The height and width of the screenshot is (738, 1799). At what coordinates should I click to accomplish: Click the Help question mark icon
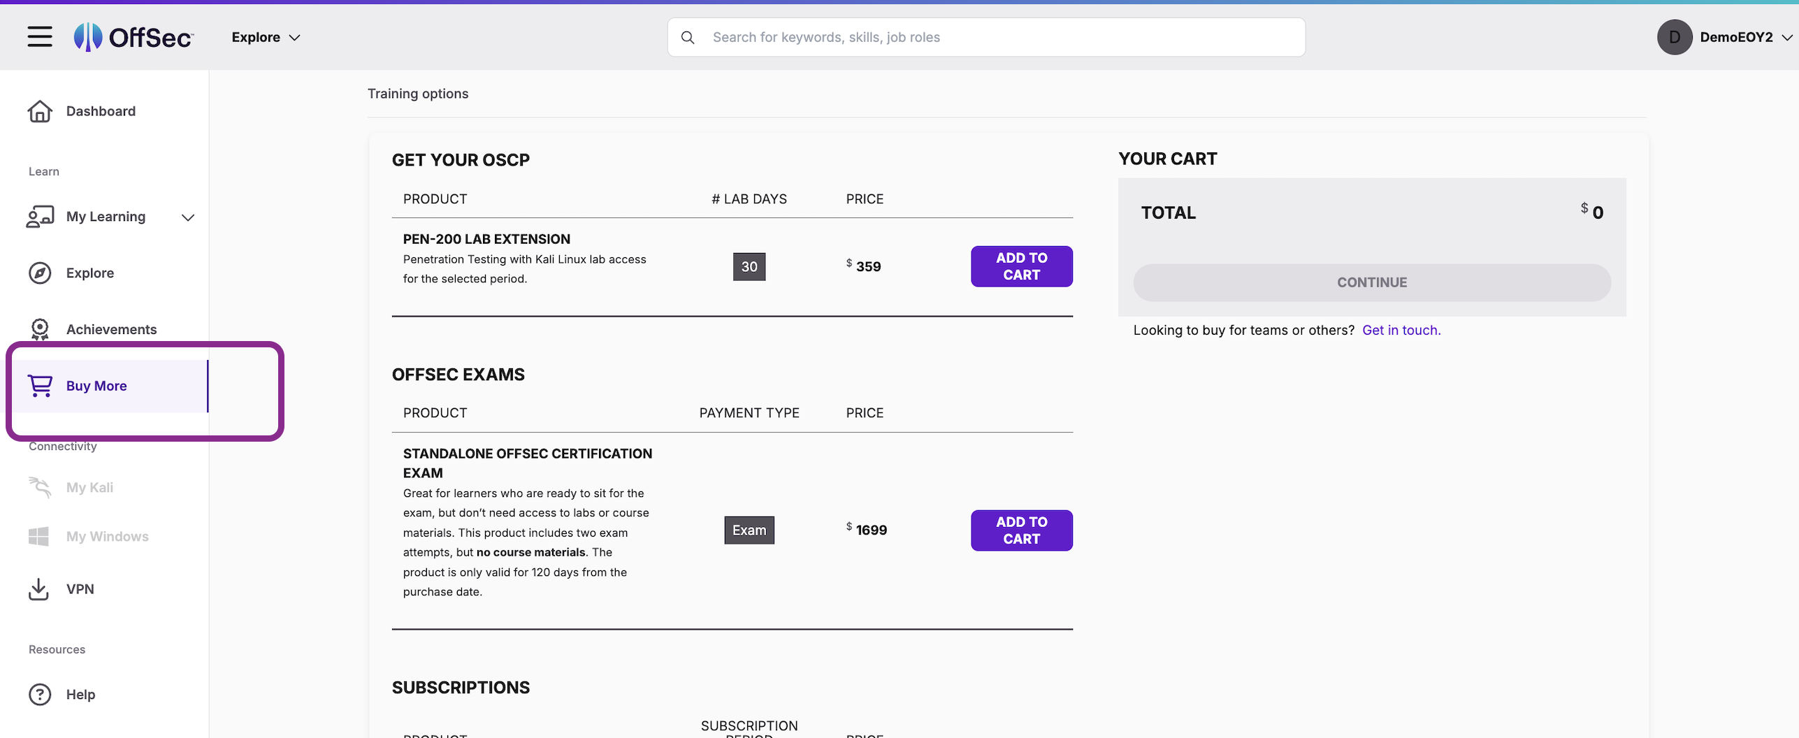point(40,695)
